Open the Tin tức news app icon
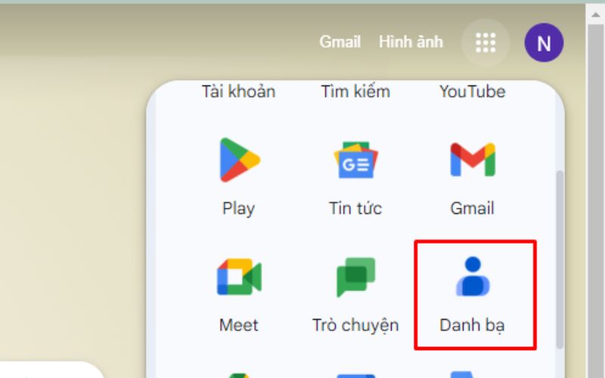Screen dimensions: 605x378 [x=355, y=160]
